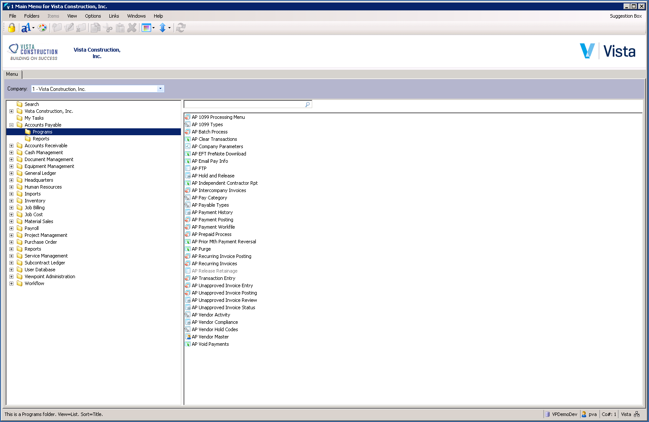
Task: Click the blue up-down sort arrow icon
Action: (162, 28)
